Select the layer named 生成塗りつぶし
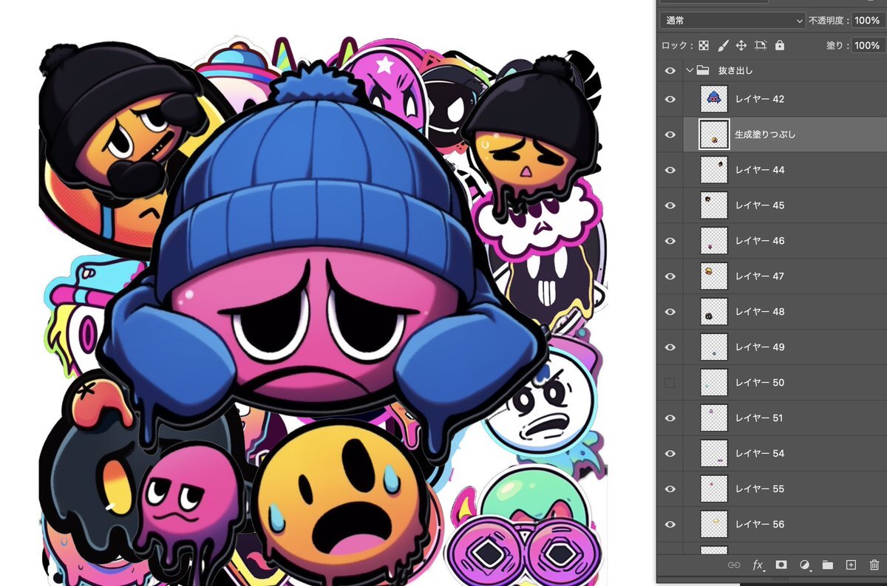 pyautogui.click(x=765, y=134)
